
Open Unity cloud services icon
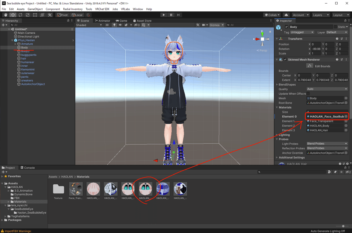tap(286, 15)
